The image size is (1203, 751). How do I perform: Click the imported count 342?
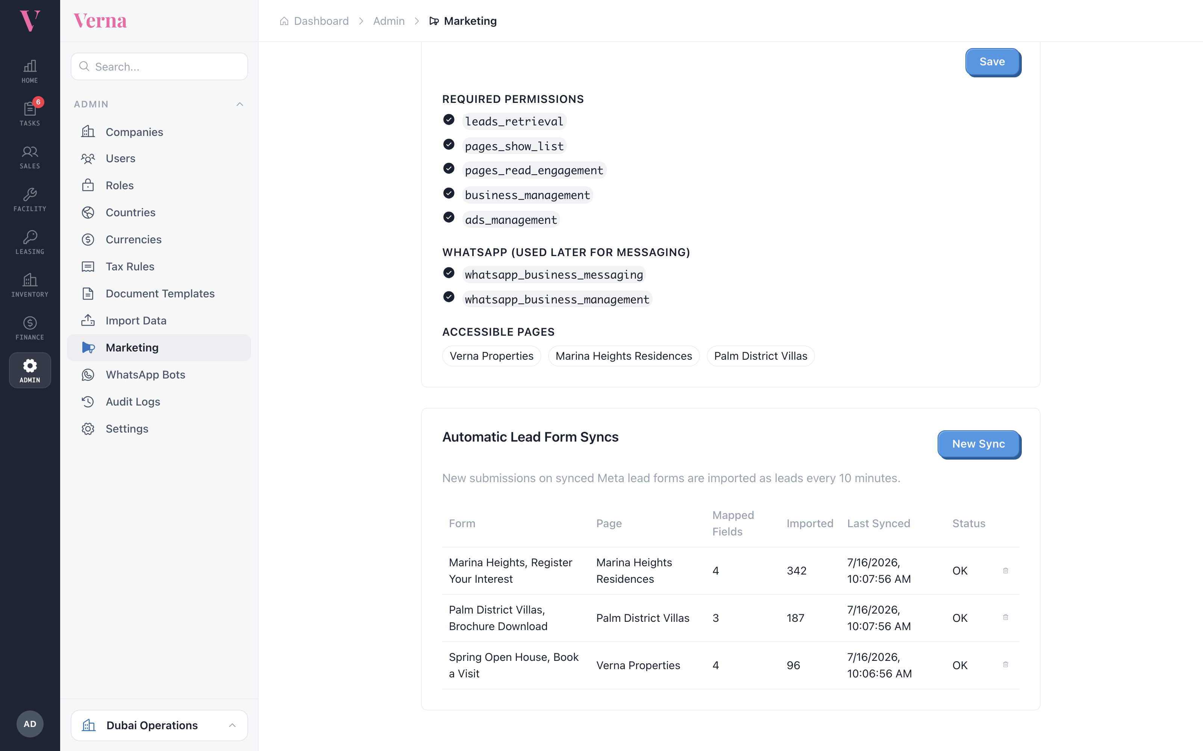click(796, 571)
